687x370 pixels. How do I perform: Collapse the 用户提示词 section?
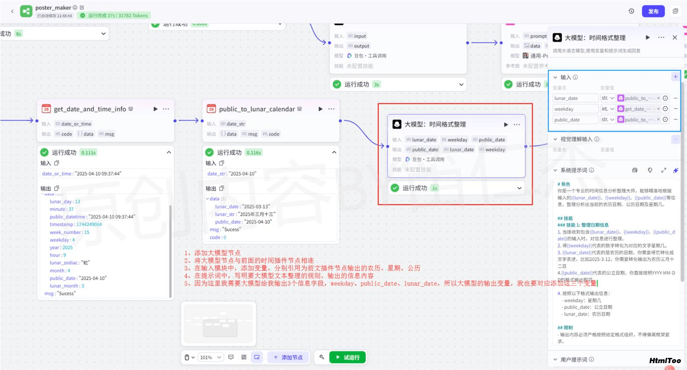(x=555, y=359)
